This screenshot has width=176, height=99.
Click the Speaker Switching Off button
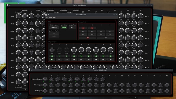coord(54,33)
